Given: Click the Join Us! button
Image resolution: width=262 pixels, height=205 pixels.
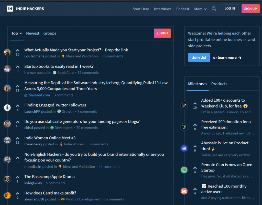Looking at the screenshot, I should (199, 58).
